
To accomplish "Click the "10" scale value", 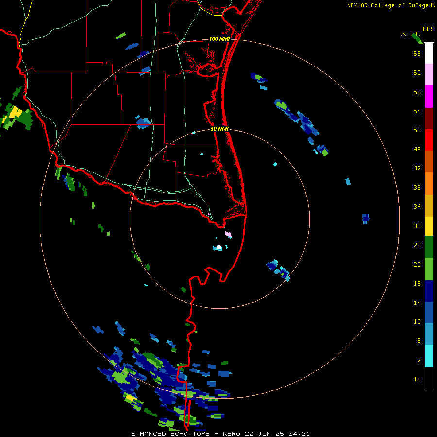I will 417,322.
